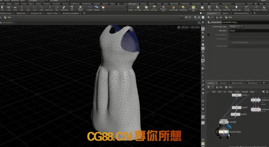Add a Portal Light from the shelf
Image resolution: width=269 pixels, height=147 pixels.
pos(227,8)
